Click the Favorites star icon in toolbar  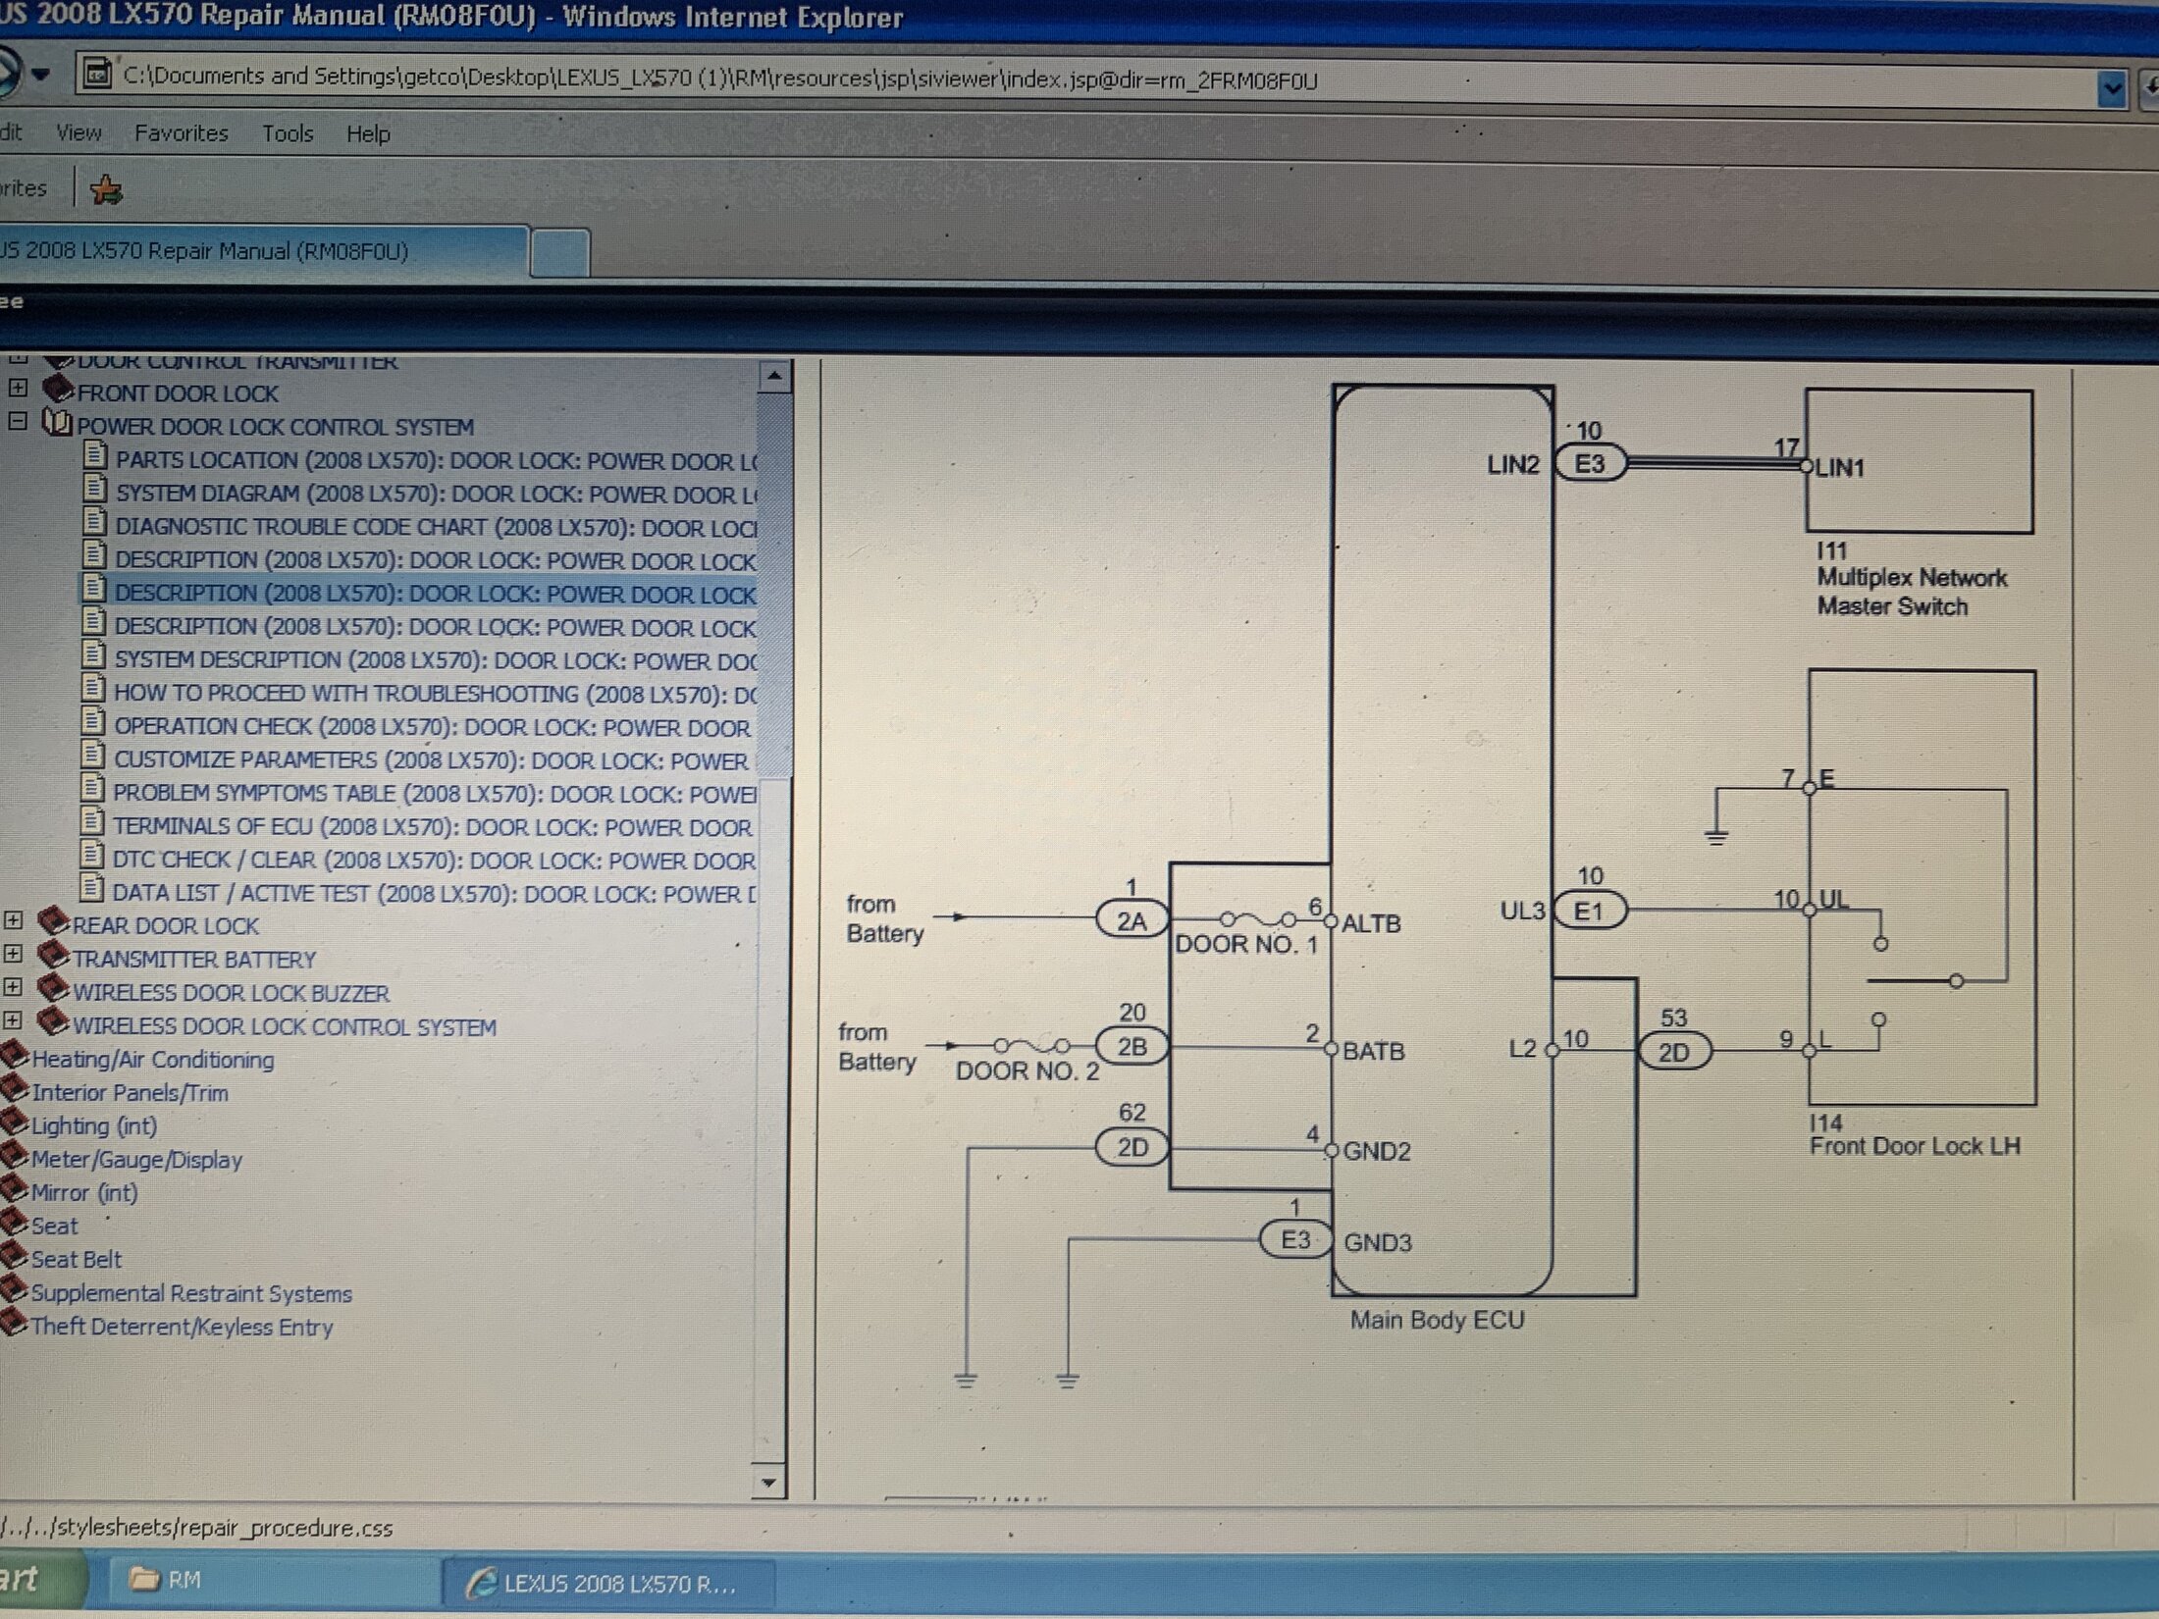[x=106, y=188]
